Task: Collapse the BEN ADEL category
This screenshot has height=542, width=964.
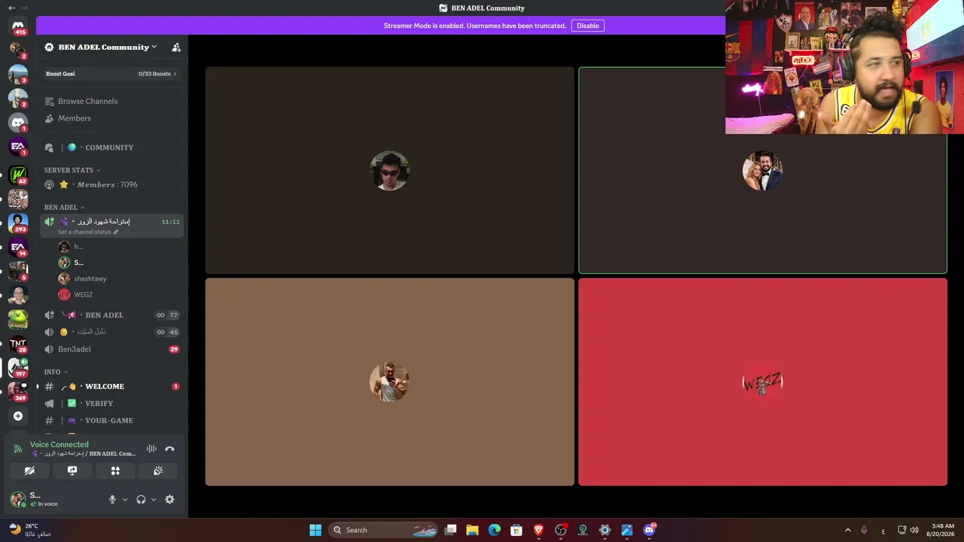Action: coord(64,207)
